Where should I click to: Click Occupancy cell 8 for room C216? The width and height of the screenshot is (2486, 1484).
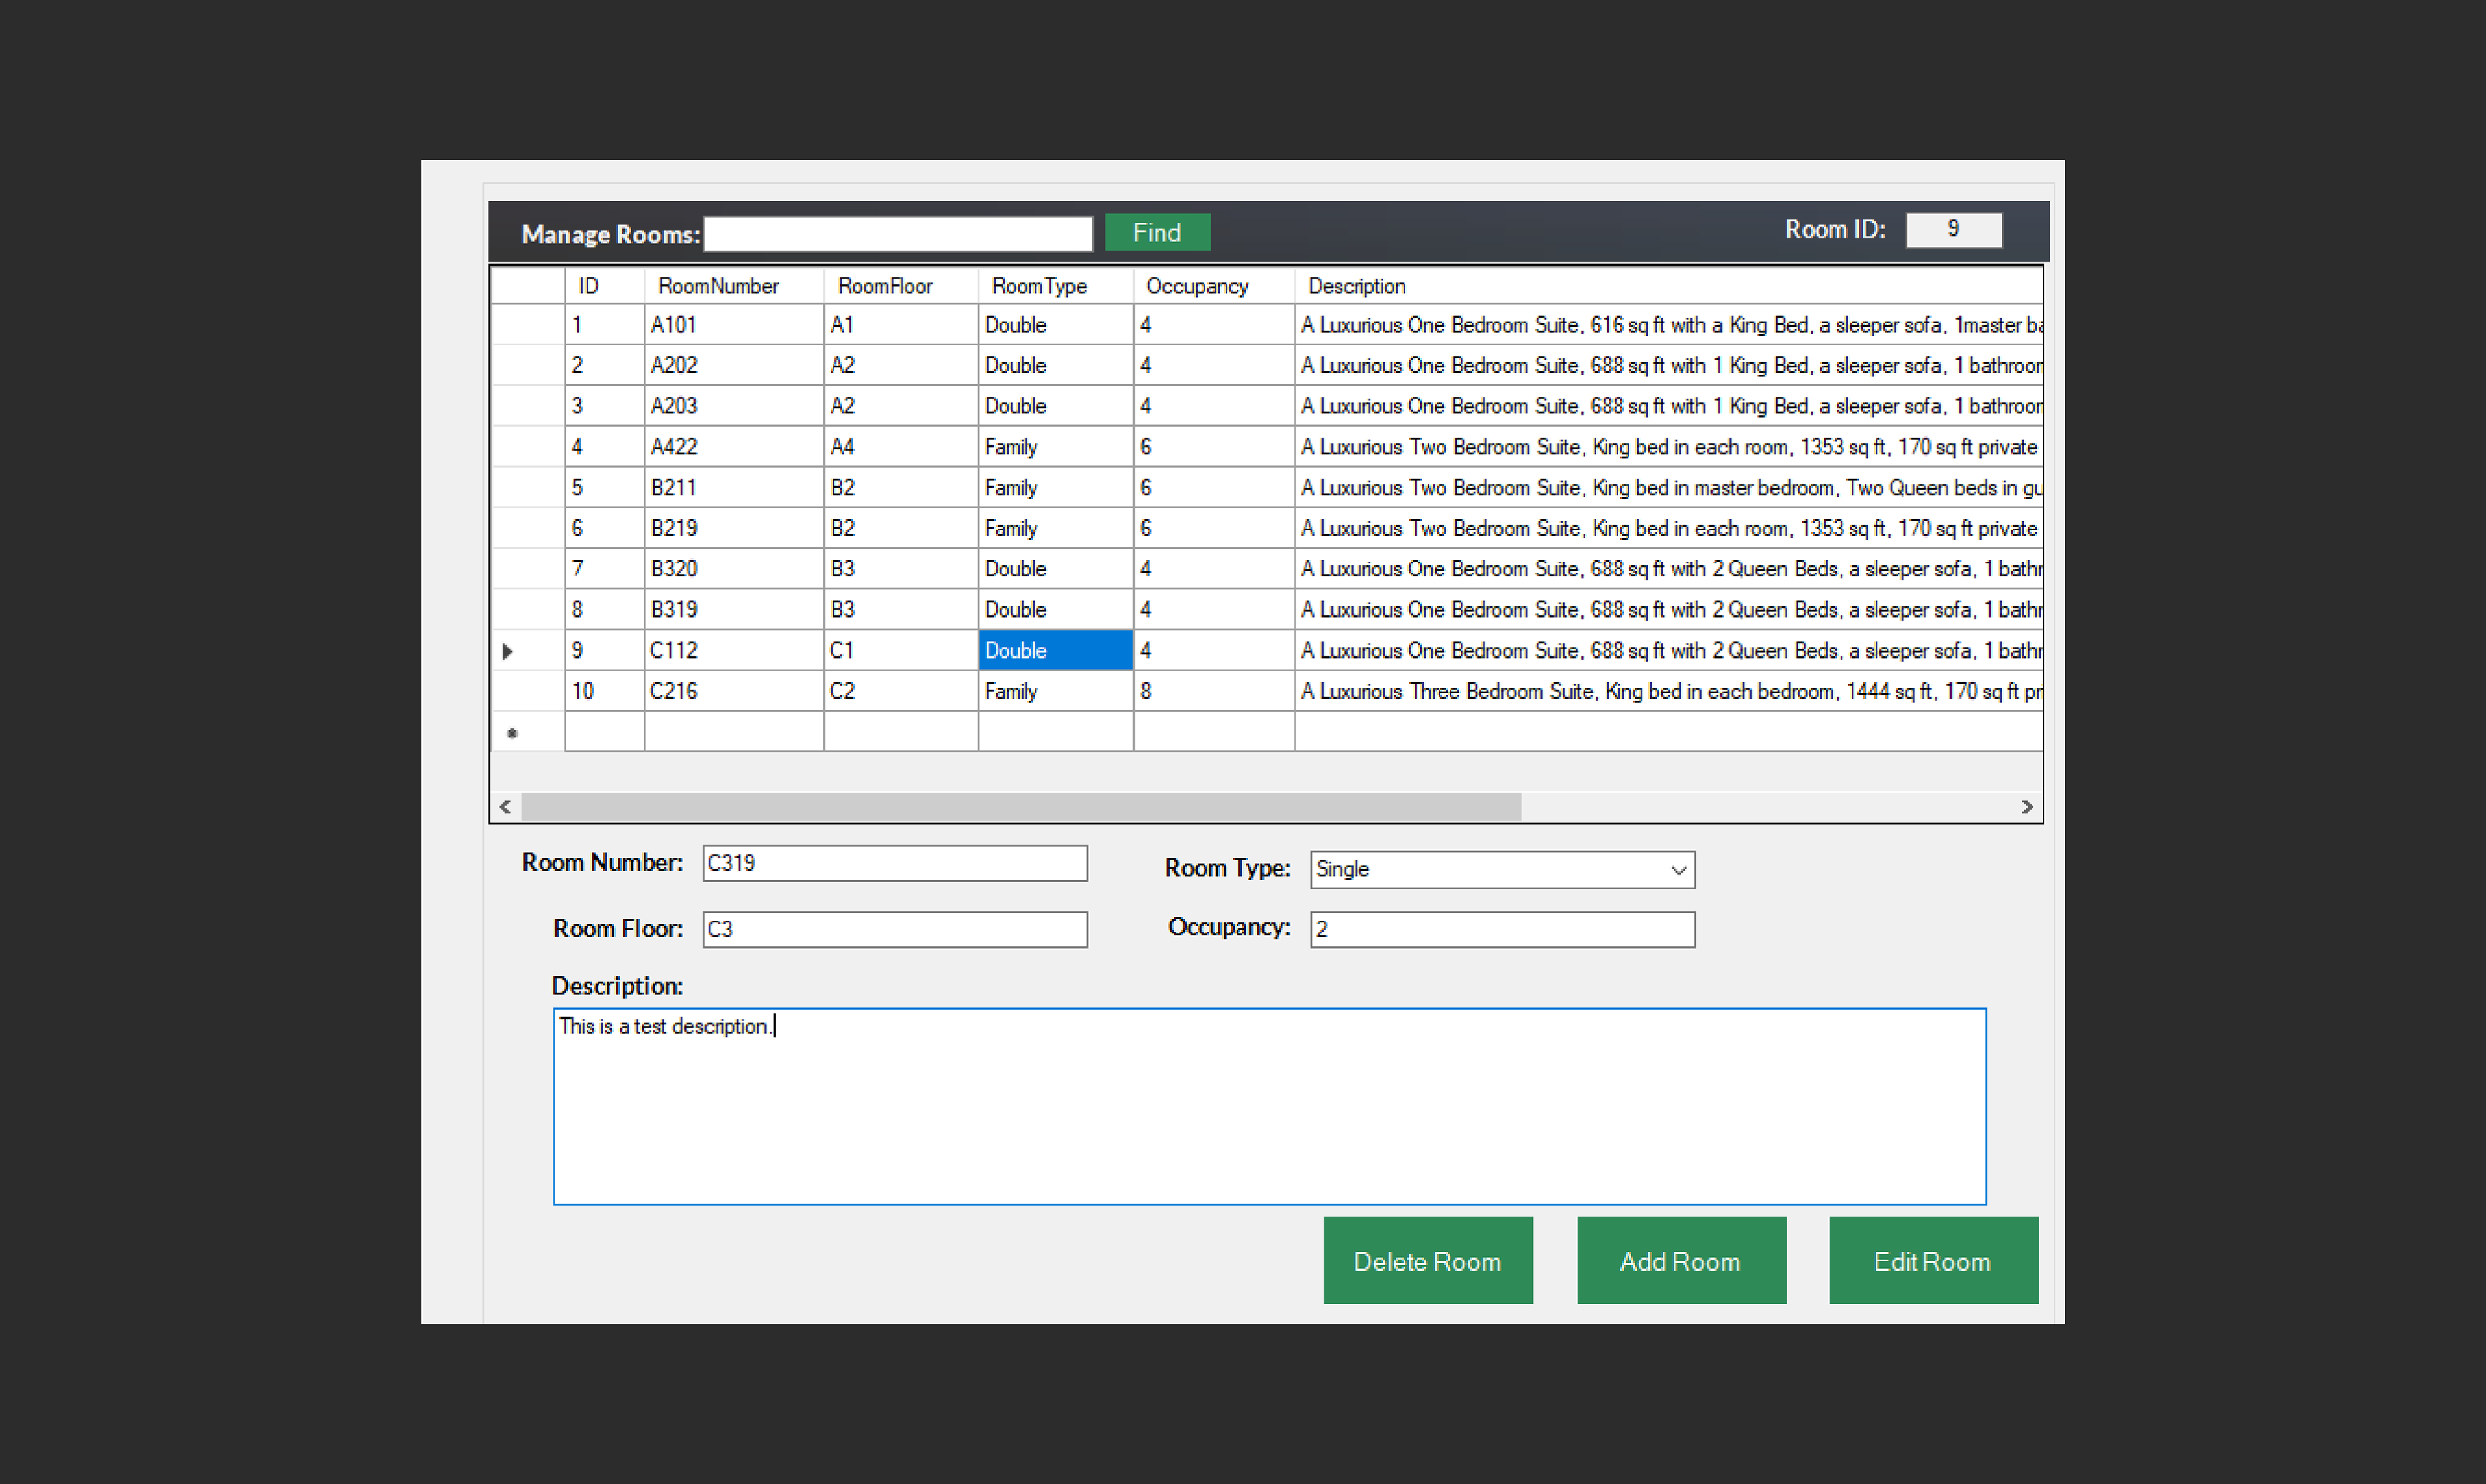click(1213, 691)
